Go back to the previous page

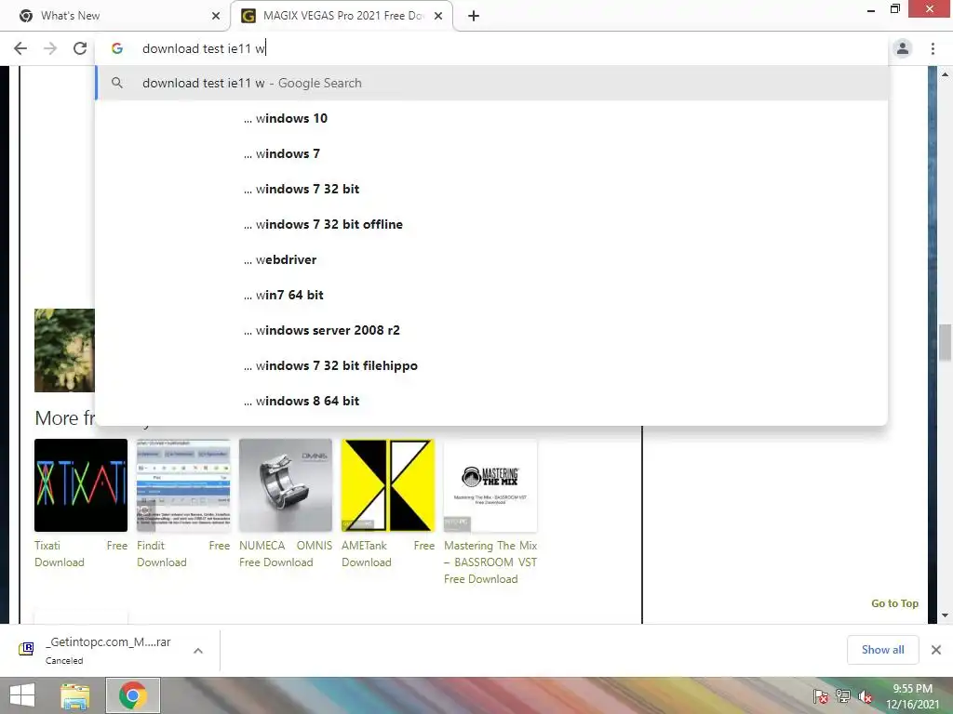coord(20,48)
